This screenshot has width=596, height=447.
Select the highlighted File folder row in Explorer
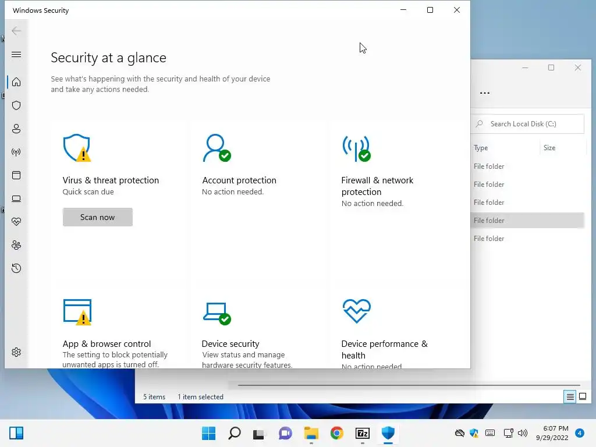pyautogui.click(x=527, y=221)
